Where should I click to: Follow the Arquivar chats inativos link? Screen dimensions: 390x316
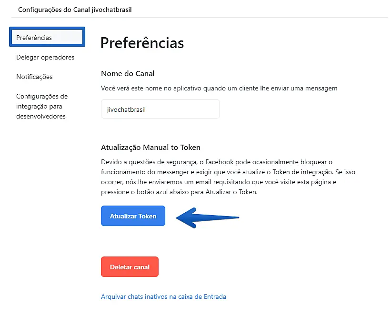pos(163,296)
